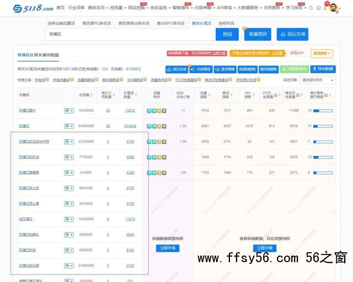Click the 导出数据 button
353x282 pixels.
[323, 69]
